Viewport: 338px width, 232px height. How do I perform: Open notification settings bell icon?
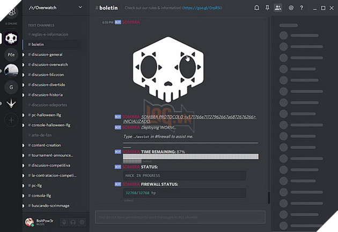click(256, 8)
